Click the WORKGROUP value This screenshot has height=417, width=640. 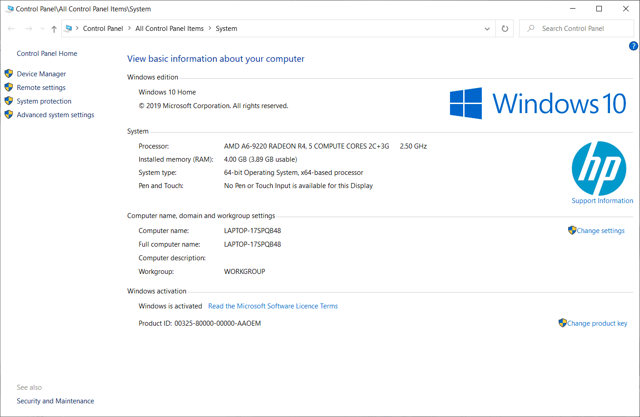coord(245,272)
